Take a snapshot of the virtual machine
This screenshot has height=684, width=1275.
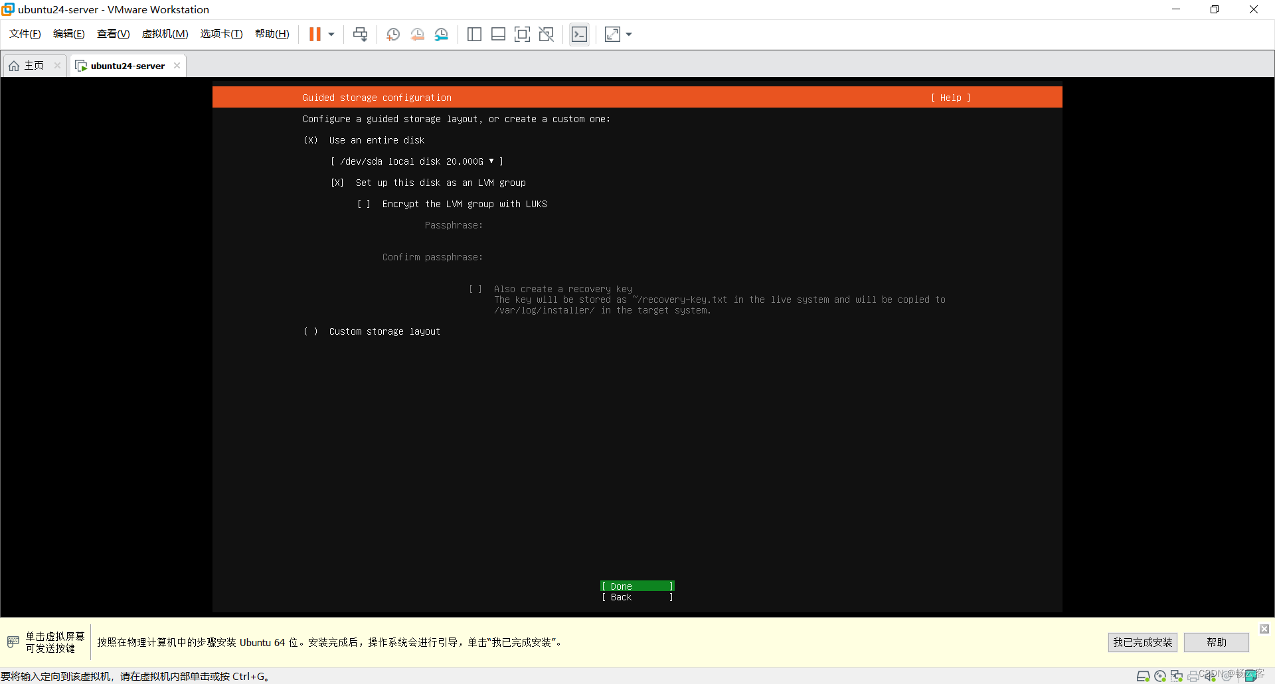(x=393, y=35)
